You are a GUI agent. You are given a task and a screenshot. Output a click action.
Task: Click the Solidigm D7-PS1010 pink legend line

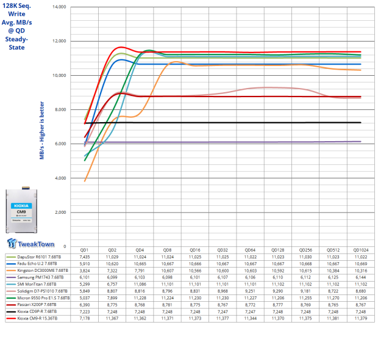pos(11,291)
